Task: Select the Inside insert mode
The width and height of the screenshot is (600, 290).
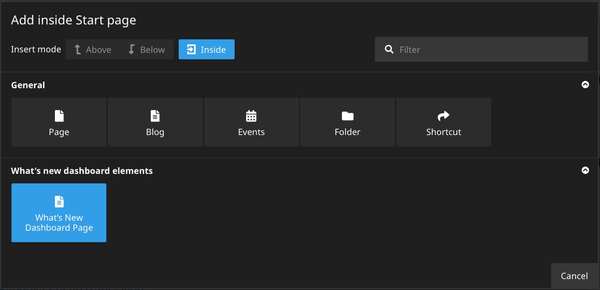Action: click(x=207, y=50)
